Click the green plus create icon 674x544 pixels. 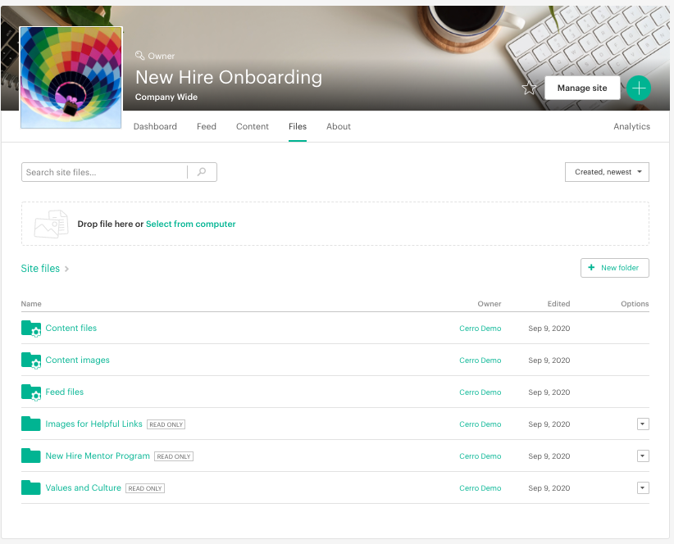click(639, 88)
